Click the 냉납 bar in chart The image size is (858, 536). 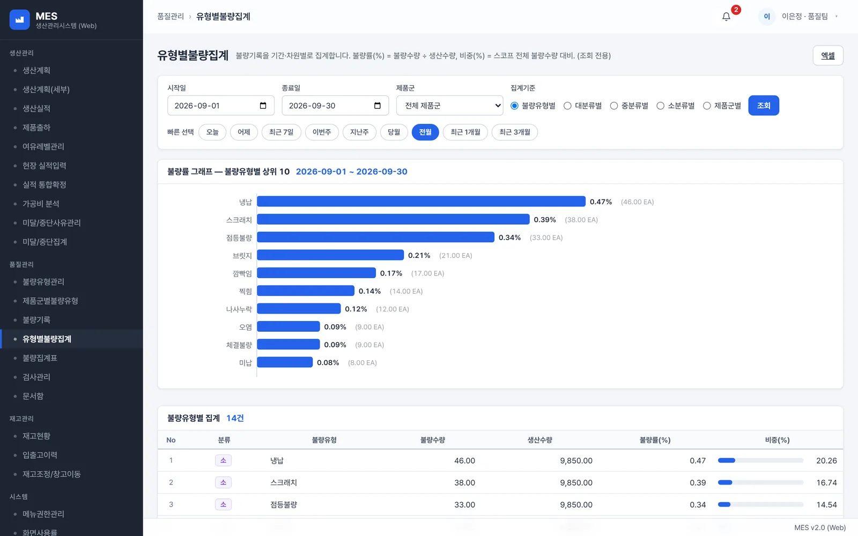click(x=421, y=202)
